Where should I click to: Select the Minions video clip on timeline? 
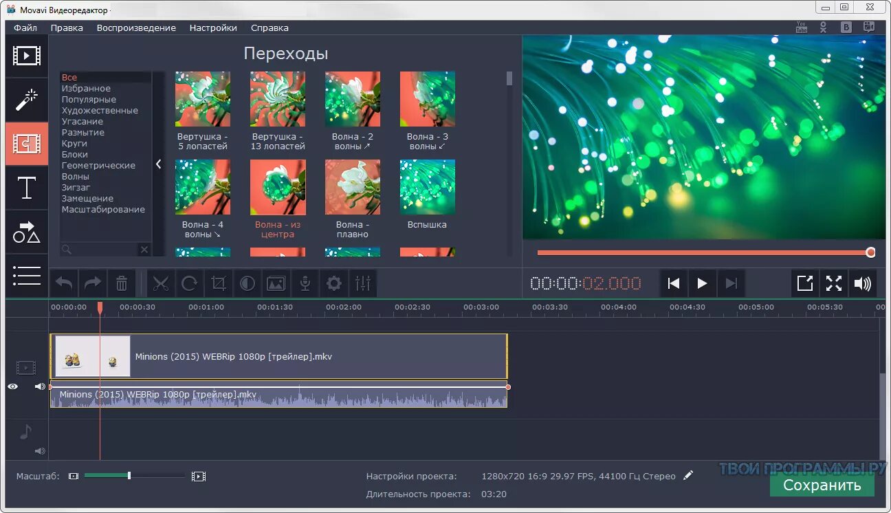pyautogui.click(x=278, y=356)
